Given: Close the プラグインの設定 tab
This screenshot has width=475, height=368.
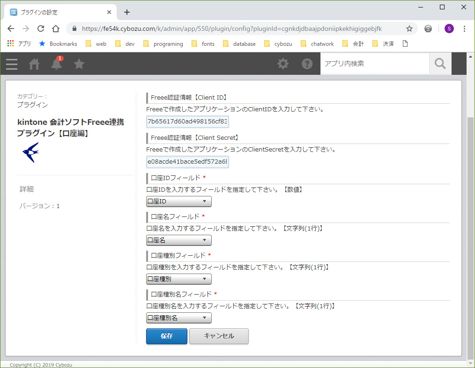Looking at the screenshot, I should tap(109, 12).
